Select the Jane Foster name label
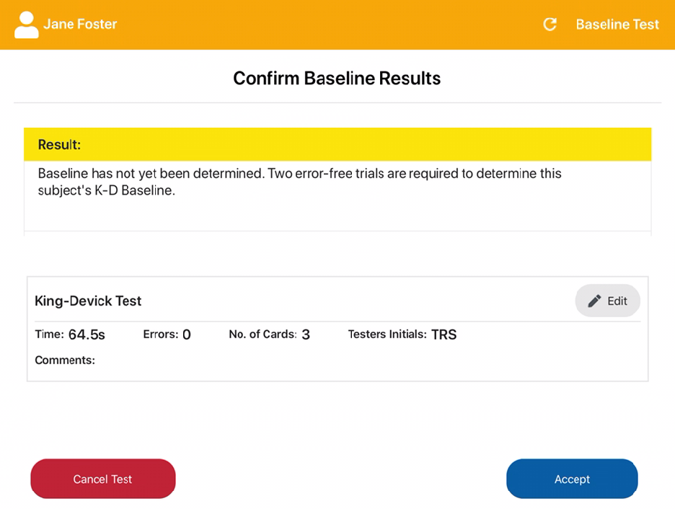The width and height of the screenshot is (675, 509). (80, 24)
